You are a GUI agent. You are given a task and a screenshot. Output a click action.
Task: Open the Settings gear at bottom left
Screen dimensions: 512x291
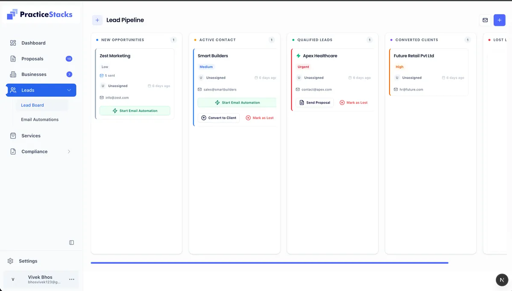point(10,261)
